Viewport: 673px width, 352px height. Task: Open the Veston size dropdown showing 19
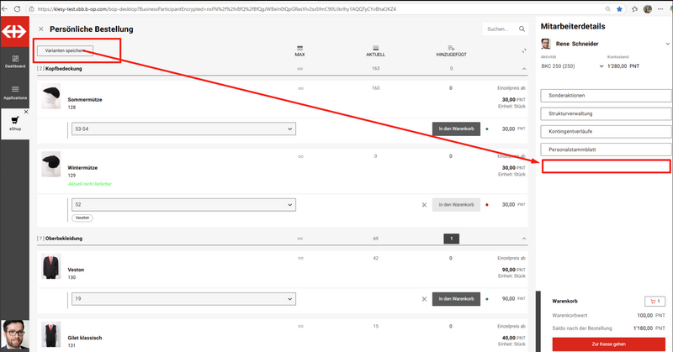coord(183,298)
